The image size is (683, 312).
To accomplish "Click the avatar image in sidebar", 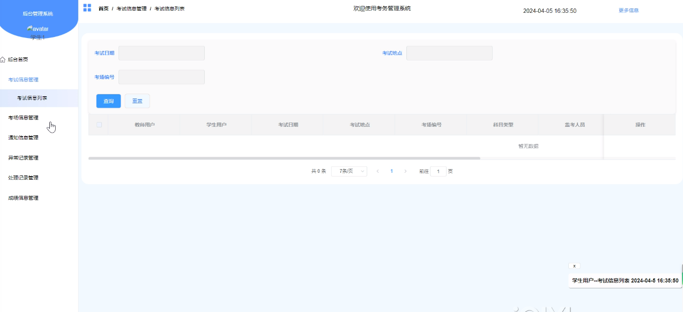I will tap(38, 28).
